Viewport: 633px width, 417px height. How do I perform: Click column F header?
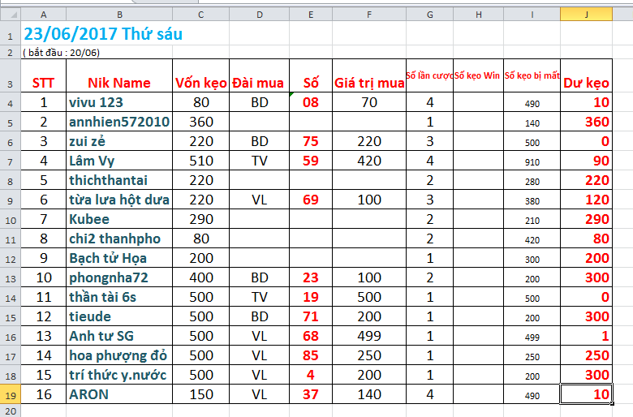pos(369,15)
